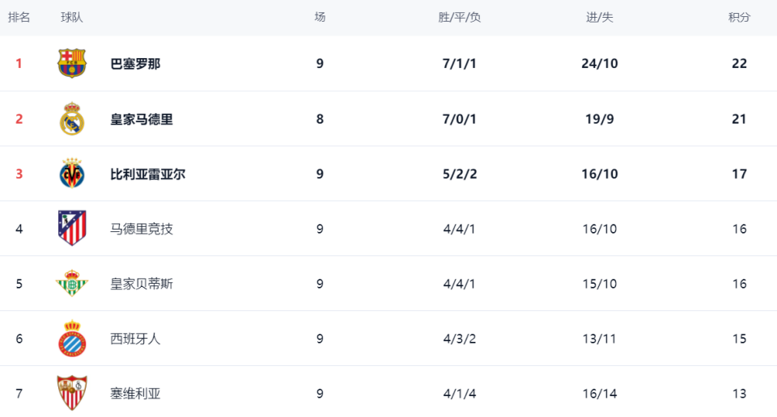Click the Villarreal club crest
The height and width of the screenshot is (417, 777).
[72, 174]
